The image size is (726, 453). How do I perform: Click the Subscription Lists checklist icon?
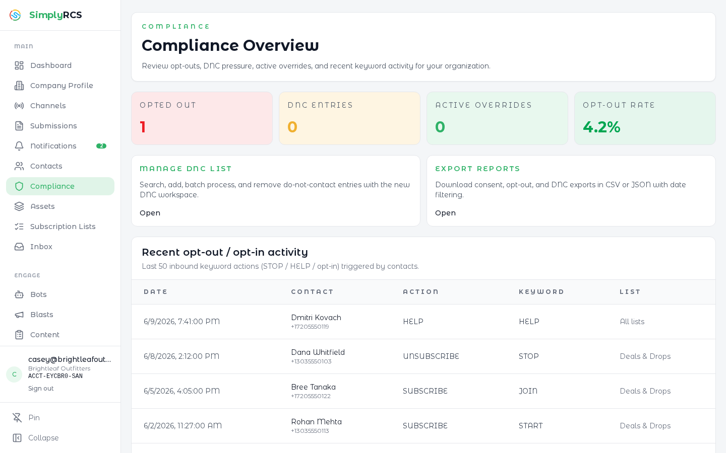(19, 226)
